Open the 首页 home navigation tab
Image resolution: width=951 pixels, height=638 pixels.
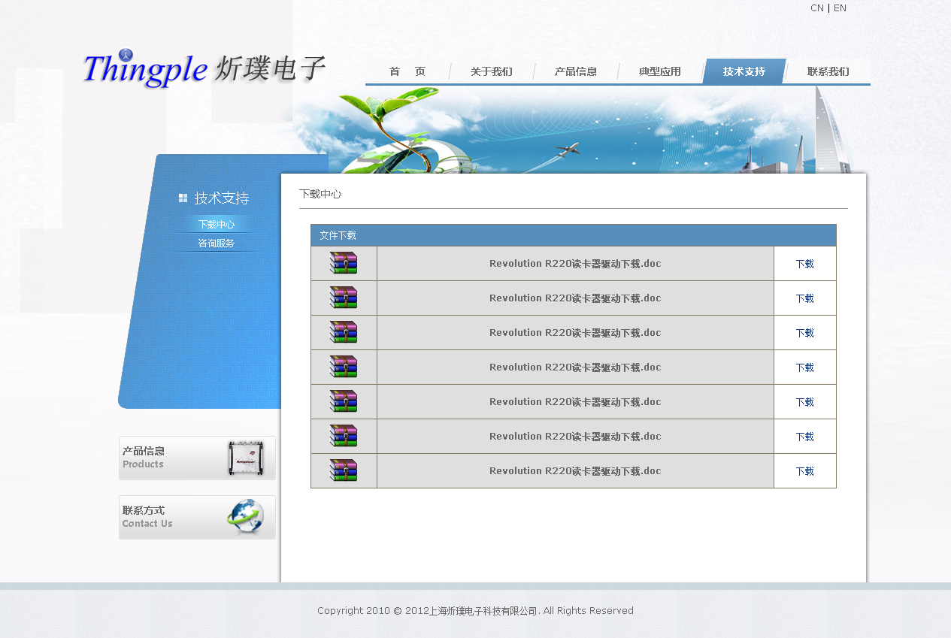pyautogui.click(x=407, y=71)
